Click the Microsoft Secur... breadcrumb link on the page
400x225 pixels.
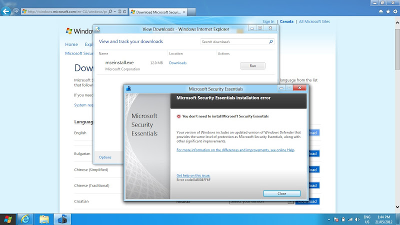(79, 53)
